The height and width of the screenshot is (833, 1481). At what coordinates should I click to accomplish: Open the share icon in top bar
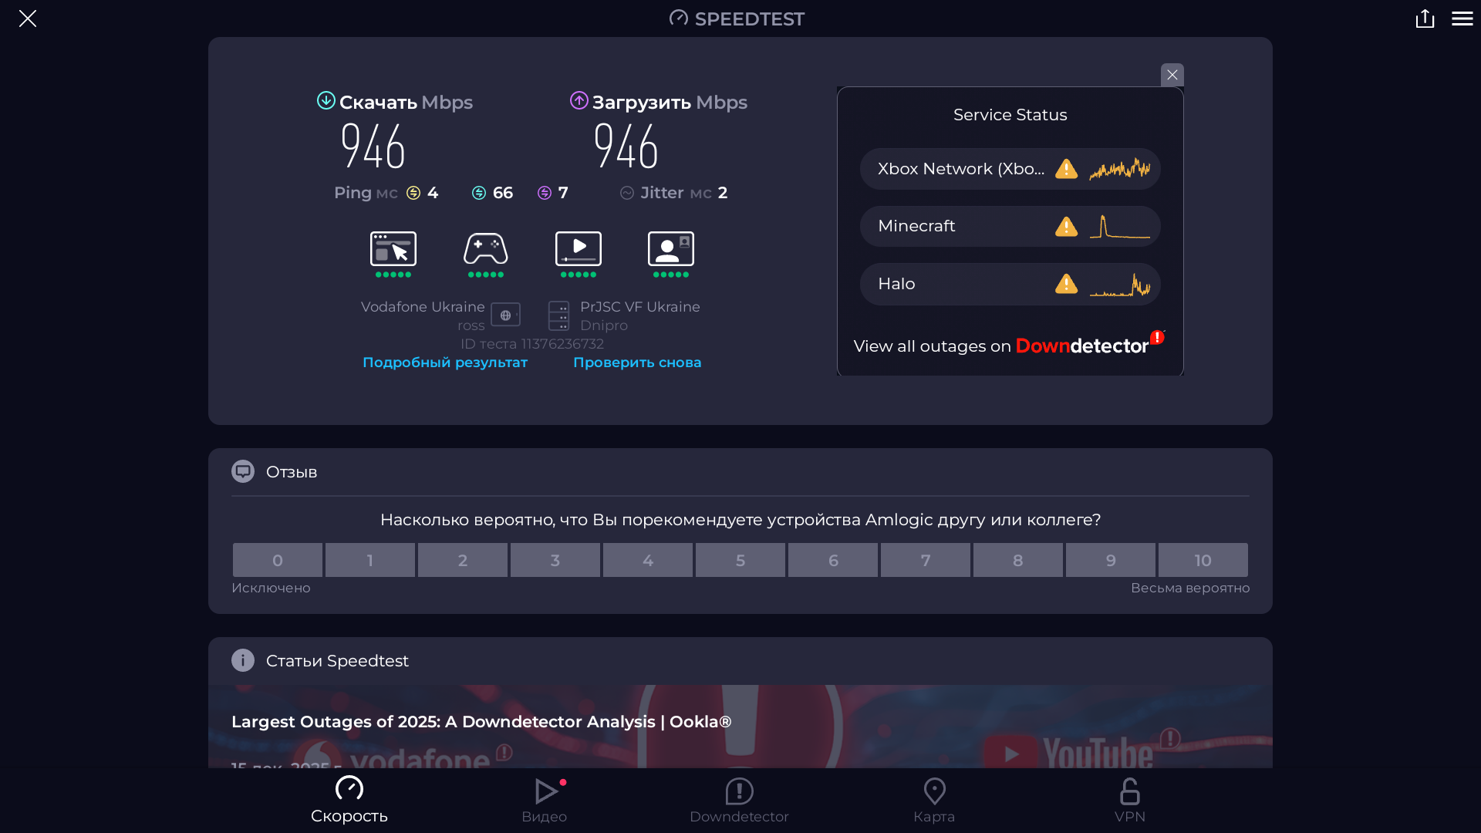click(1425, 19)
